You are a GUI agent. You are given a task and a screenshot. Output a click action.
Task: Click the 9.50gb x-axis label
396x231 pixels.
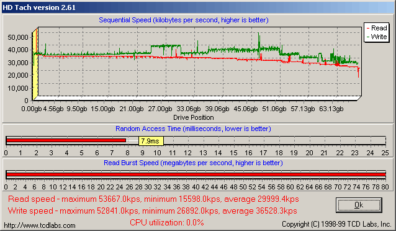[x=77, y=109]
